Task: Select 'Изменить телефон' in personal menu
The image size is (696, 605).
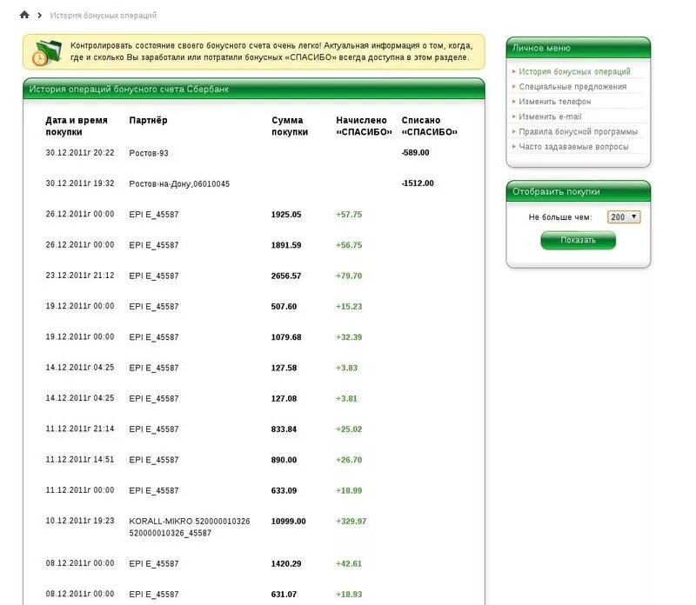Action: 554,102
